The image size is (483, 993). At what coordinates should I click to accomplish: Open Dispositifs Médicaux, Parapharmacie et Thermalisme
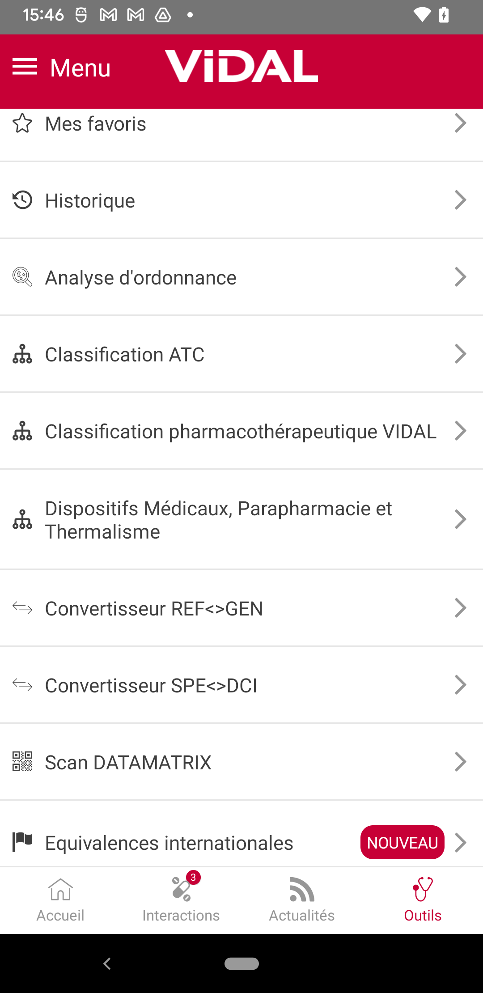241,519
